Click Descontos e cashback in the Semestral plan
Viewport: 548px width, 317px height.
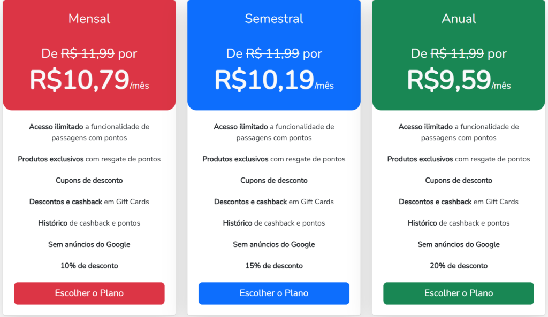250,202
